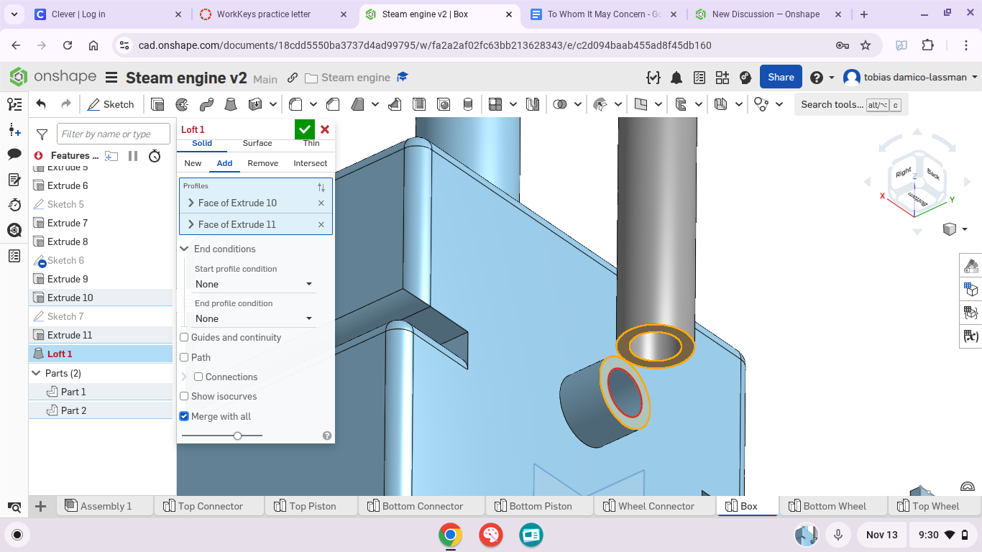Open the End profile condition dropdown
This screenshot has width=982, height=552.
254,318
